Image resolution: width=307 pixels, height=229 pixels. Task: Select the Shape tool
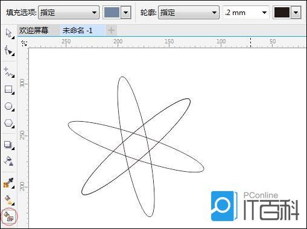click(x=9, y=51)
